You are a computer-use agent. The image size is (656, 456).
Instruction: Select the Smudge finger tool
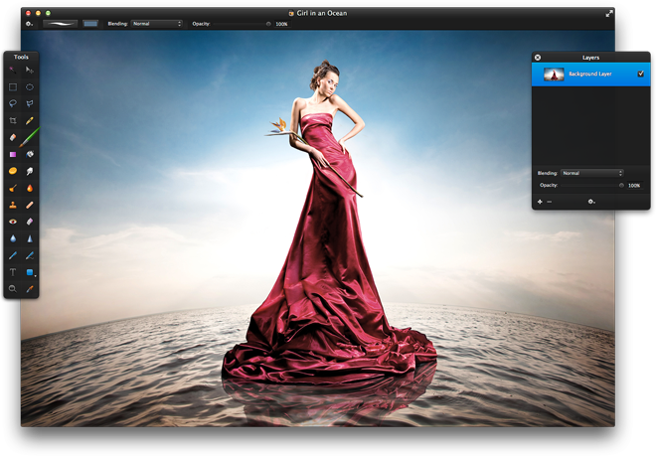(29, 171)
